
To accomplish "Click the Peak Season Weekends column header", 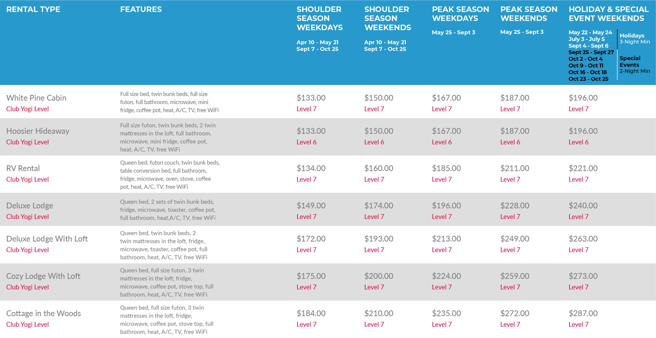I will click(x=529, y=14).
